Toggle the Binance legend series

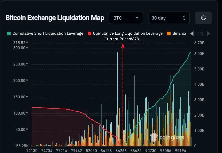176,34
